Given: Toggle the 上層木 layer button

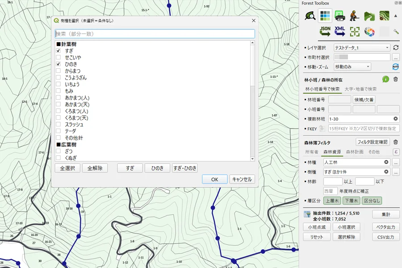Looking at the screenshot, I should click(x=332, y=201).
